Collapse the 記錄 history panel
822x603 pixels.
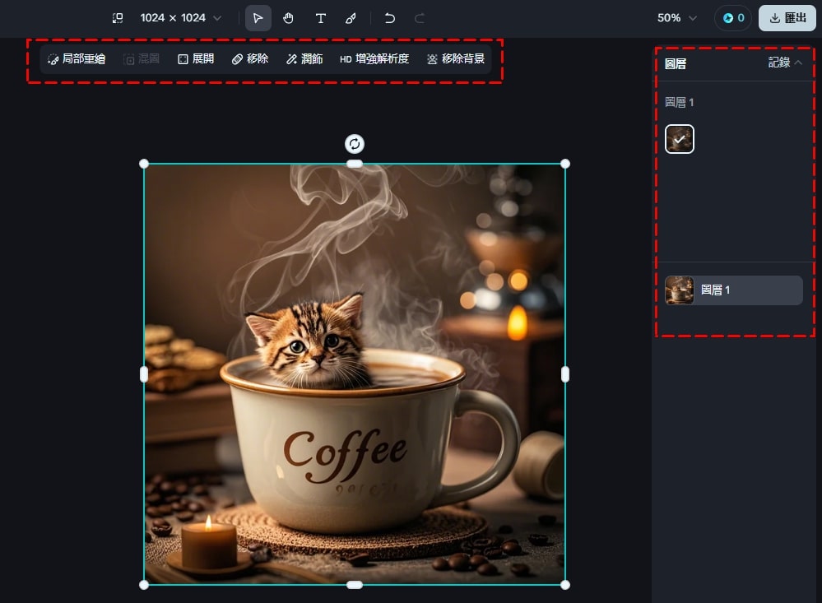click(x=784, y=63)
